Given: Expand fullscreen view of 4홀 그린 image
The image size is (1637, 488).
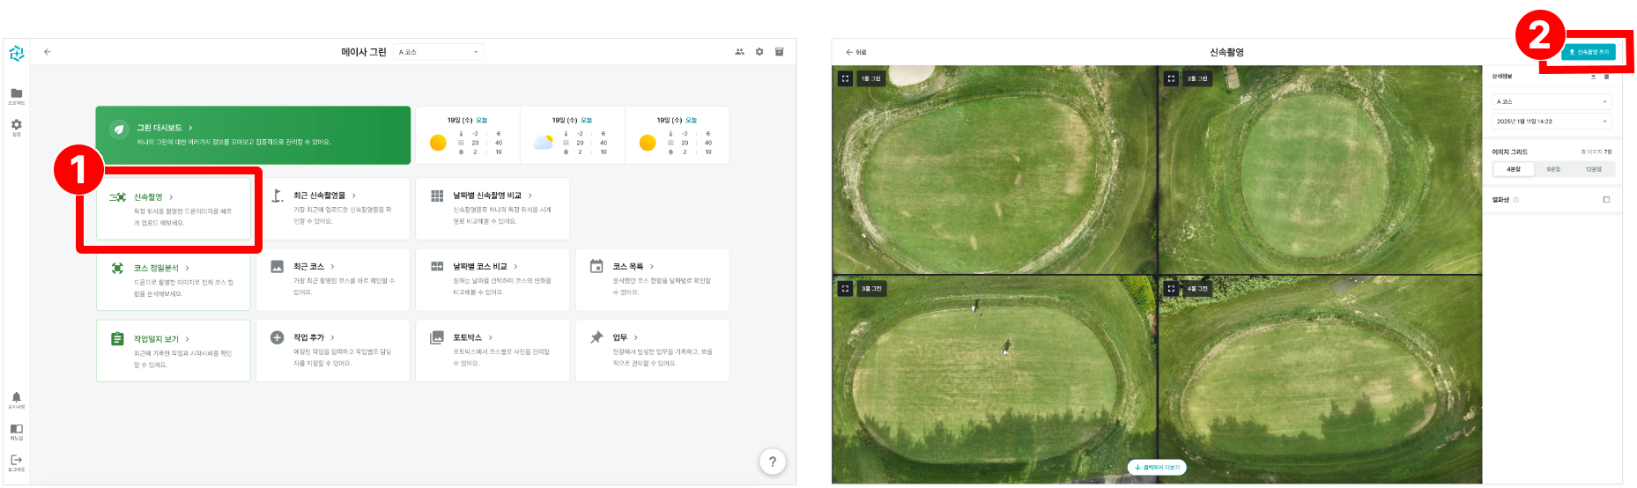Looking at the screenshot, I should pyautogui.click(x=1171, y=288).
